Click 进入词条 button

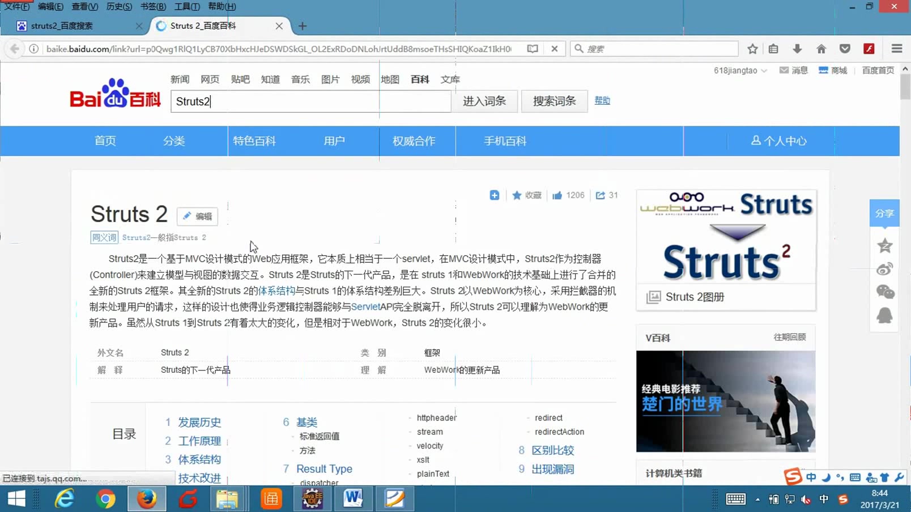[484, 101]
